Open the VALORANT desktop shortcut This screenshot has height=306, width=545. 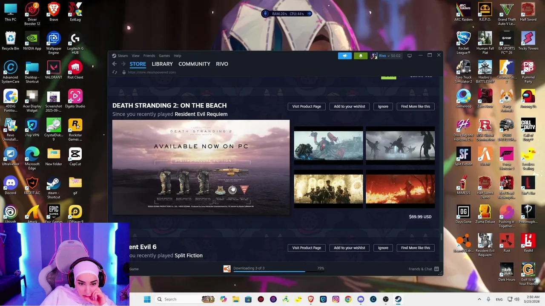pos(54,70)
